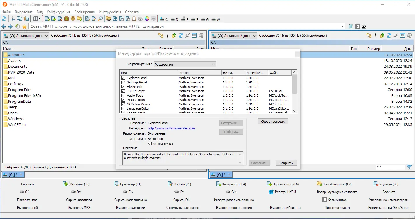415x219 pixels.
Task: Click the magnifier search icon in toolbar
Action: [x=100, y=19]
